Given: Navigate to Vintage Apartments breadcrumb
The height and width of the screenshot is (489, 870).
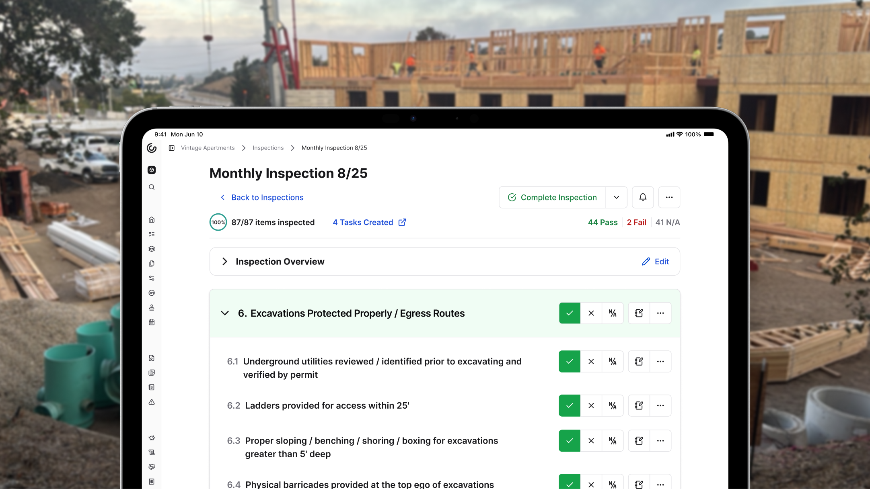Looking at the screenshot, I should coord(208,148).
